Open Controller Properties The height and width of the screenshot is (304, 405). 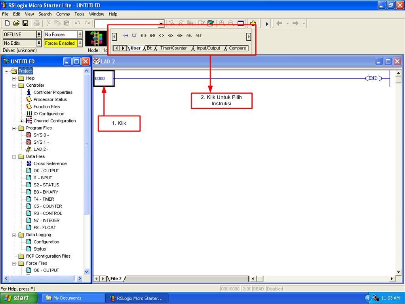tap(53, 93)
